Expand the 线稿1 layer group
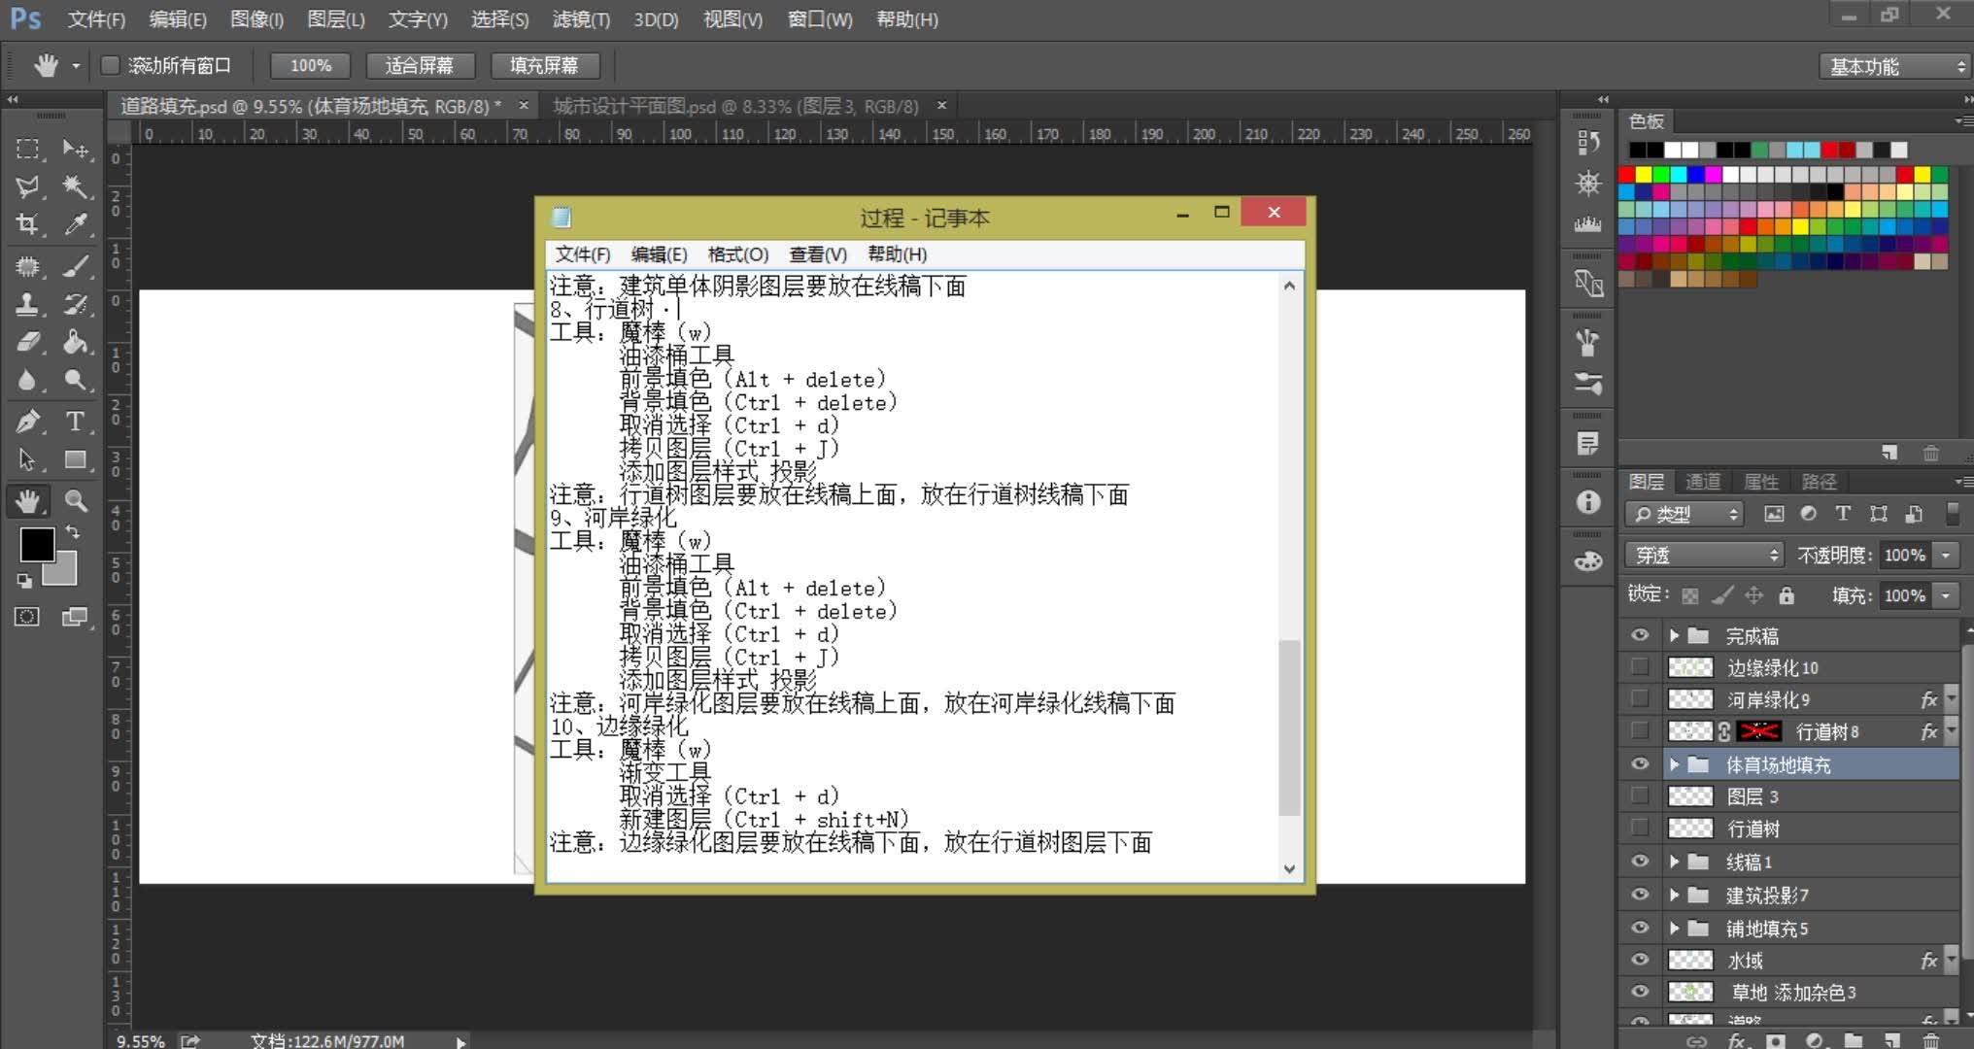 (x=1674, y=862)
